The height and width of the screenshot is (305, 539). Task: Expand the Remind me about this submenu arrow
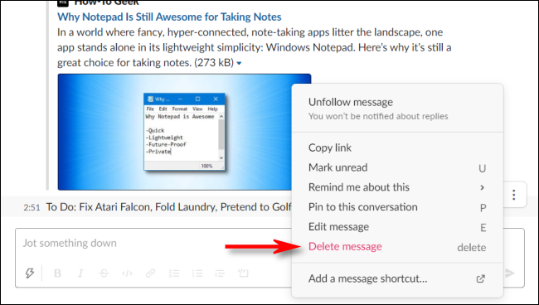pos(483,187)
